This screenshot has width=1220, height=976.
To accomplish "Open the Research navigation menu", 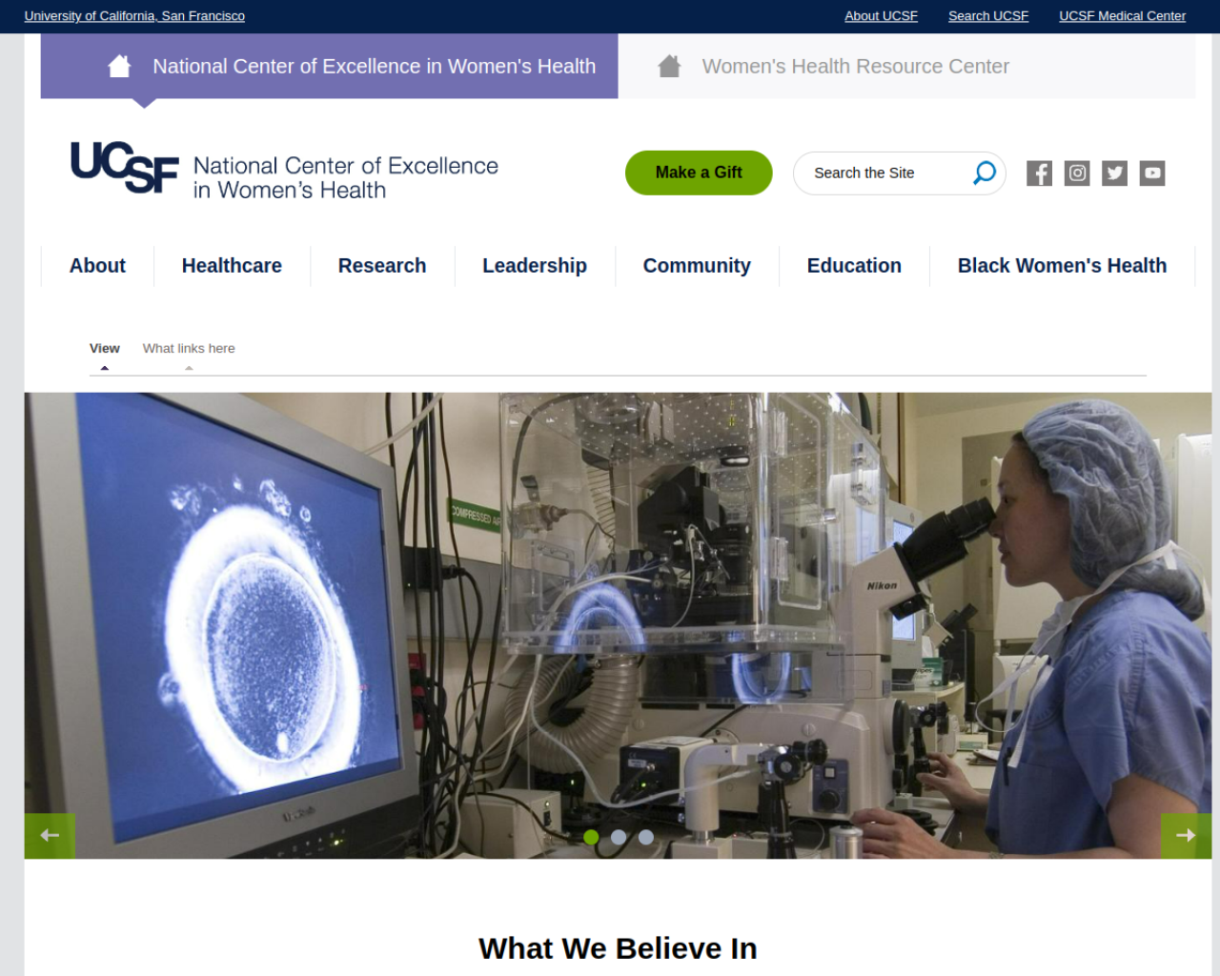I will [382, 266].
